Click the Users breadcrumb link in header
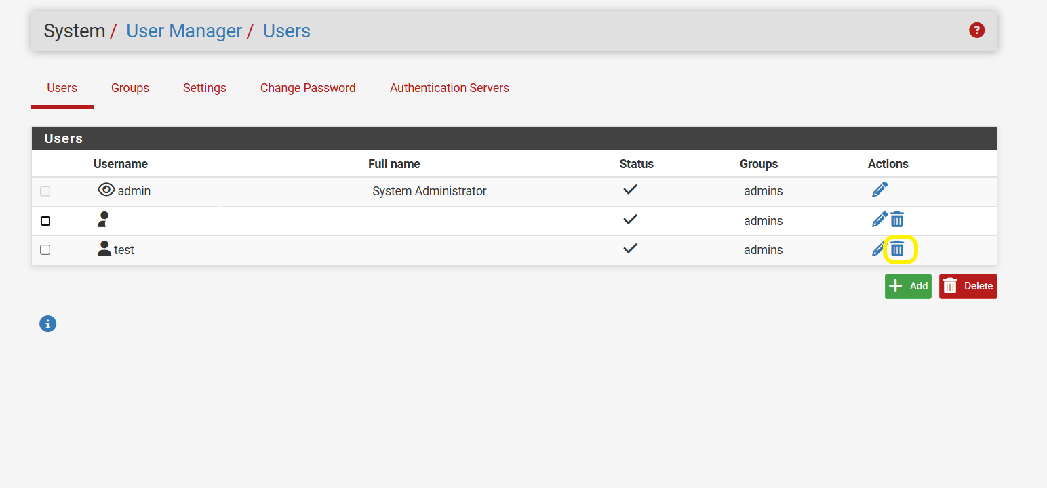The height and width of the screenshot is (488, 1047). click(x=286, y=31)
